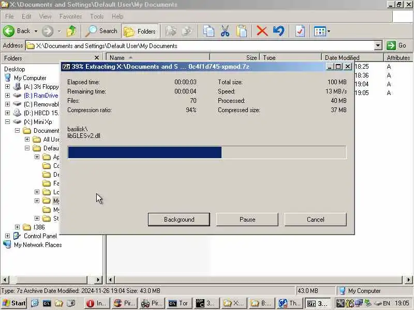This screenshot has width=414, height=310.
Task: Select Desktop in the folder tree
Action: [x=14, y=69]
